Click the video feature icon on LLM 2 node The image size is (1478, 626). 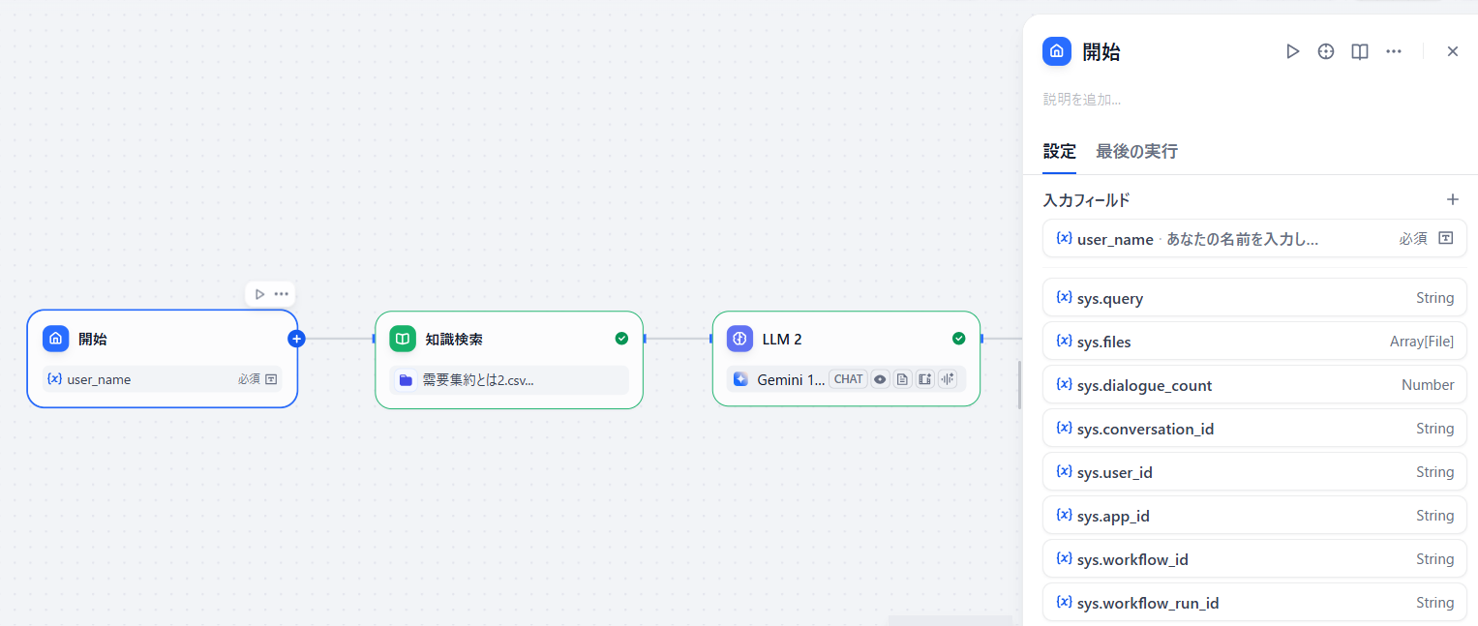click(924, 379)
